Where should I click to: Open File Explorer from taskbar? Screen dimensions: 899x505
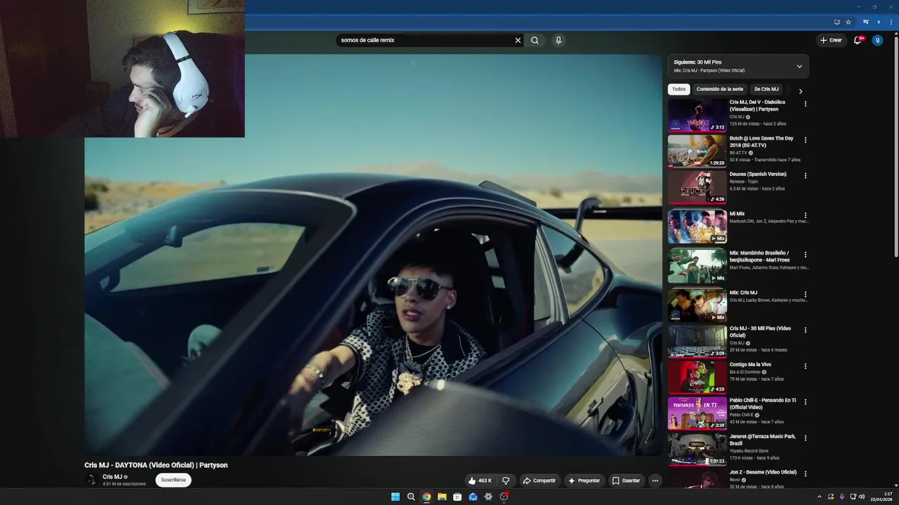tap(442, 497)
